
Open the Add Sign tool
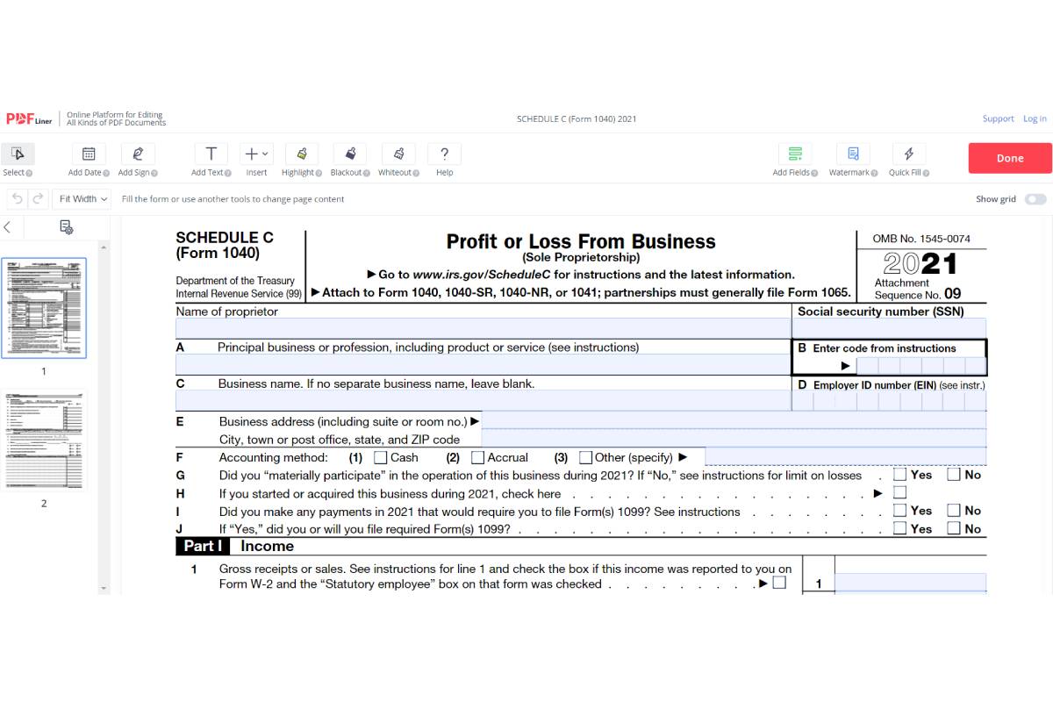(x=138, y=154)
